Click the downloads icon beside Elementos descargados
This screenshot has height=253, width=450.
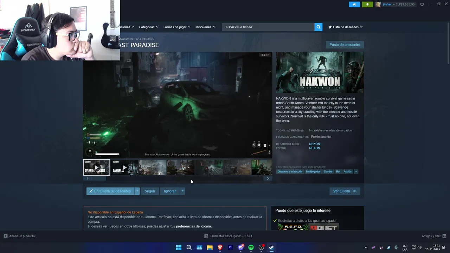(206, 236)
